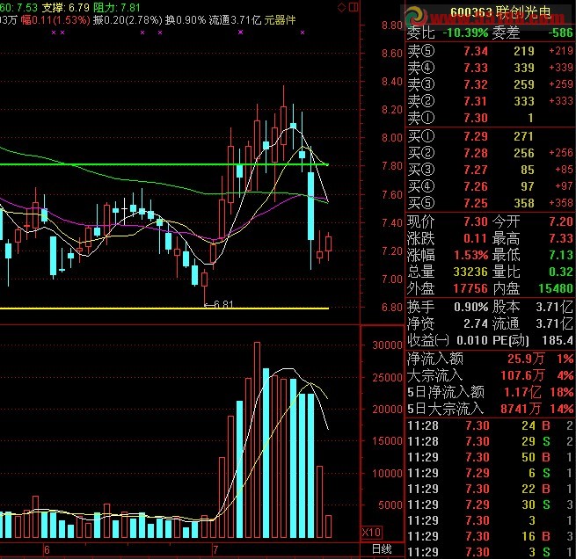Click the 大宗流入 row showing 107.6万
576x559 pixels.
point(490,375)
